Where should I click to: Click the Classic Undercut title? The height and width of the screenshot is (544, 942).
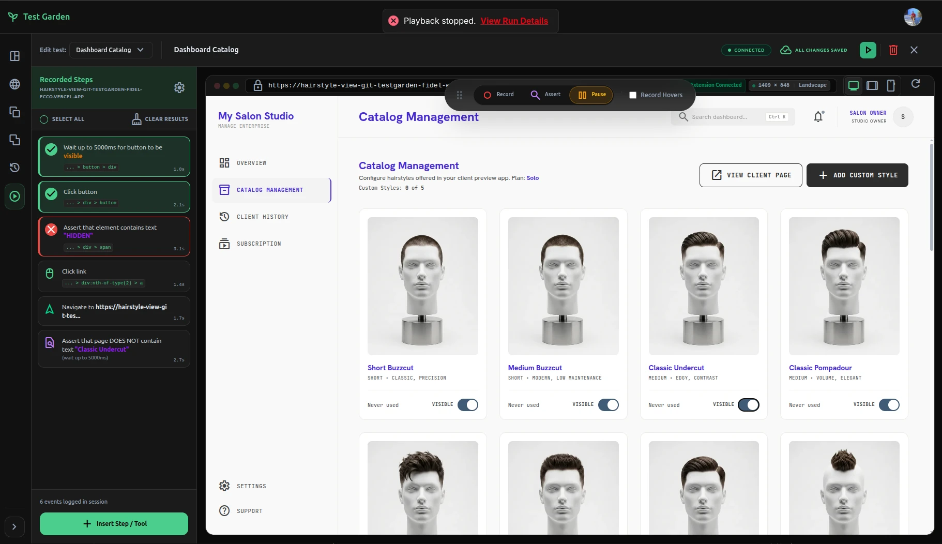676,368
